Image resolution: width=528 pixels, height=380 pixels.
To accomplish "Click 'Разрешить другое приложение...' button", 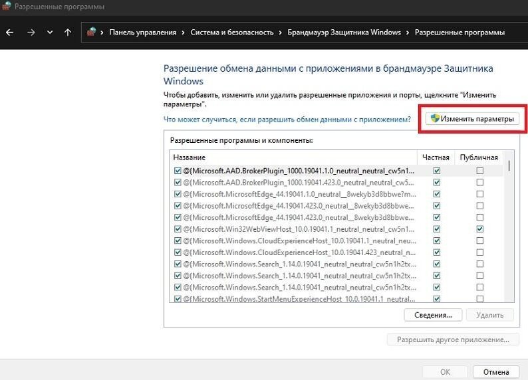I will (x=453, y=339).
